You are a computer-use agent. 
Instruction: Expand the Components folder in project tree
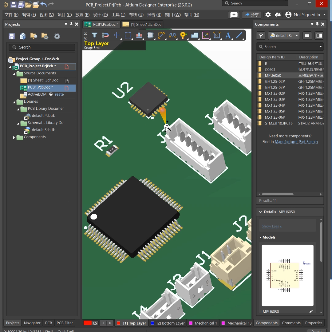[x=14, y=137]
